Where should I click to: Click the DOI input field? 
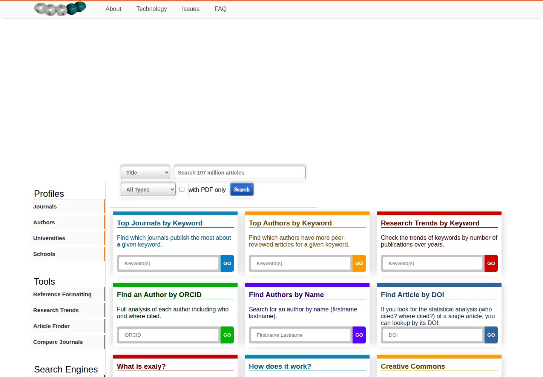[433, 335]
